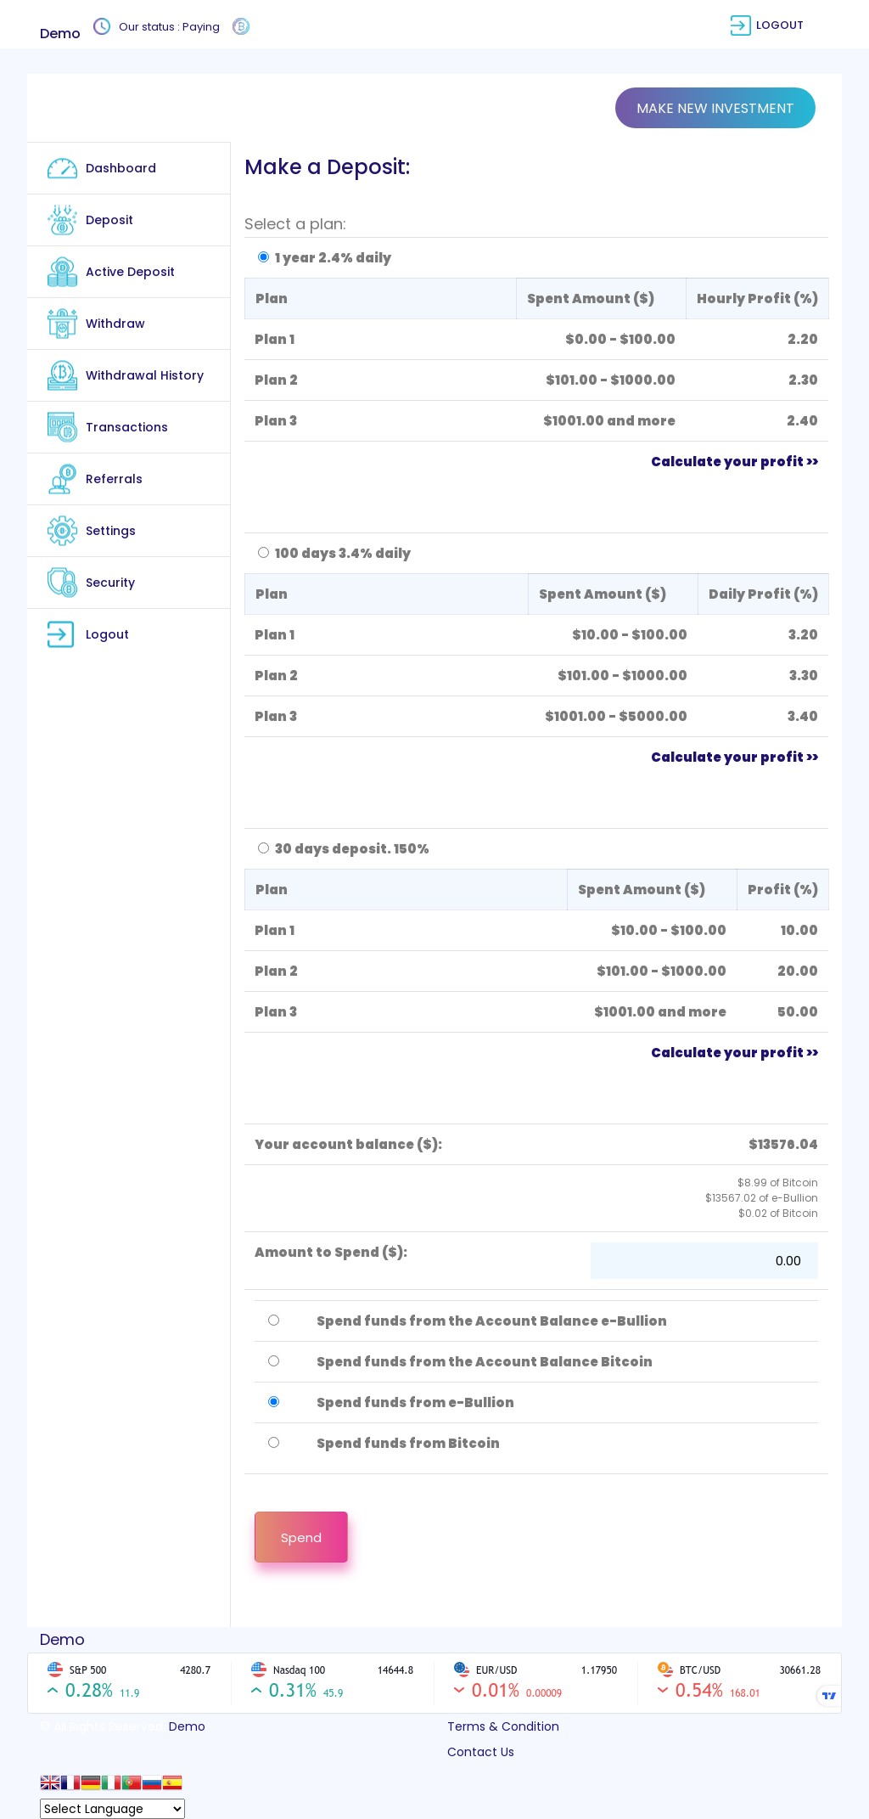Choose Spend funds from Bitcoin option

[273, 1443]
